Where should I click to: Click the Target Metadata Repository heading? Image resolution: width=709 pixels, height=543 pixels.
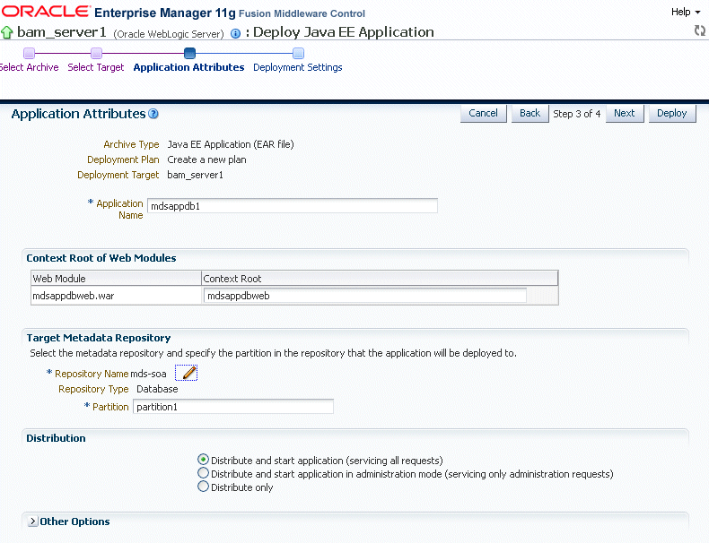[x=99, y=338]
